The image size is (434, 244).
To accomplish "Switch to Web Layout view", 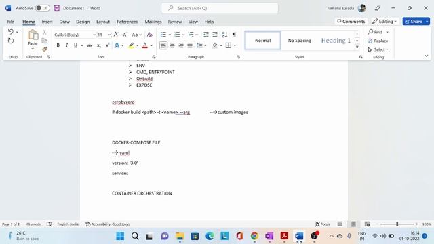I will pos(368,224).
